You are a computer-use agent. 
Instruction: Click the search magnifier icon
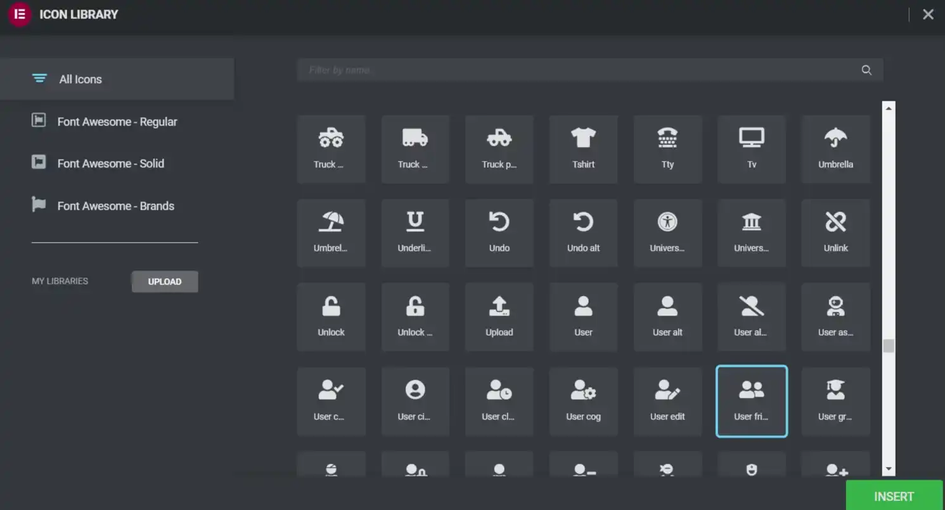coord(866,70)
